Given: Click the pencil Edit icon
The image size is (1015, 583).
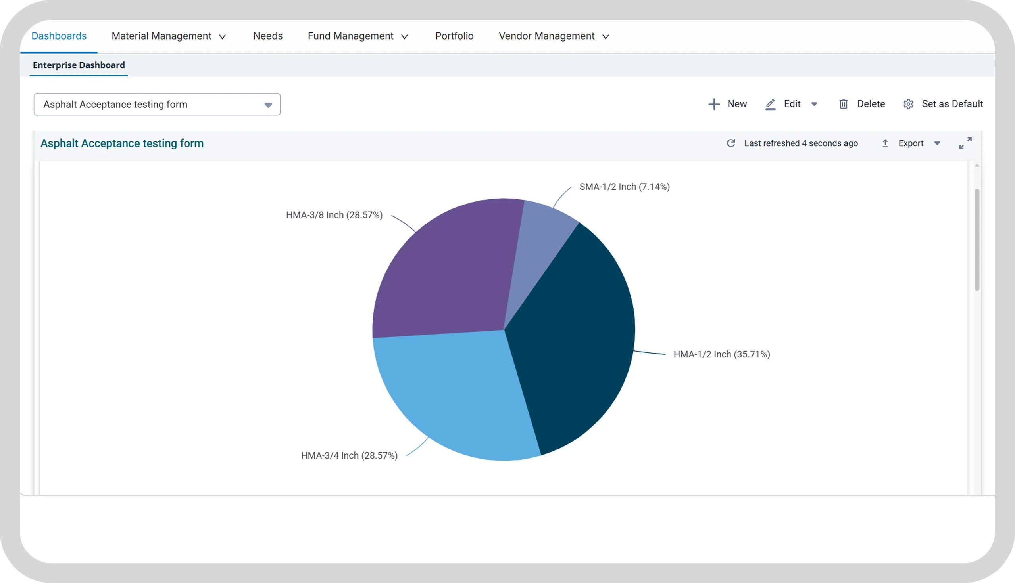Looking at the screenshot, I should tap(771, 104).
